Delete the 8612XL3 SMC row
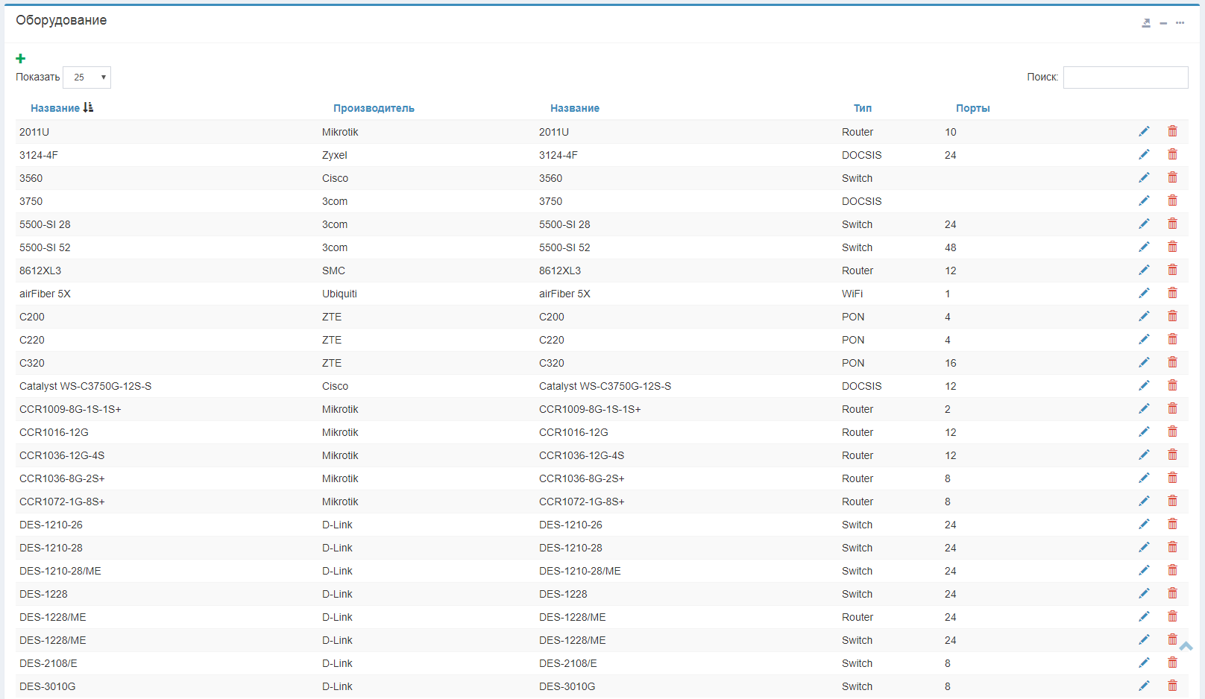The width and height of the screenshot is (1205, 699). pos(1172,270)
